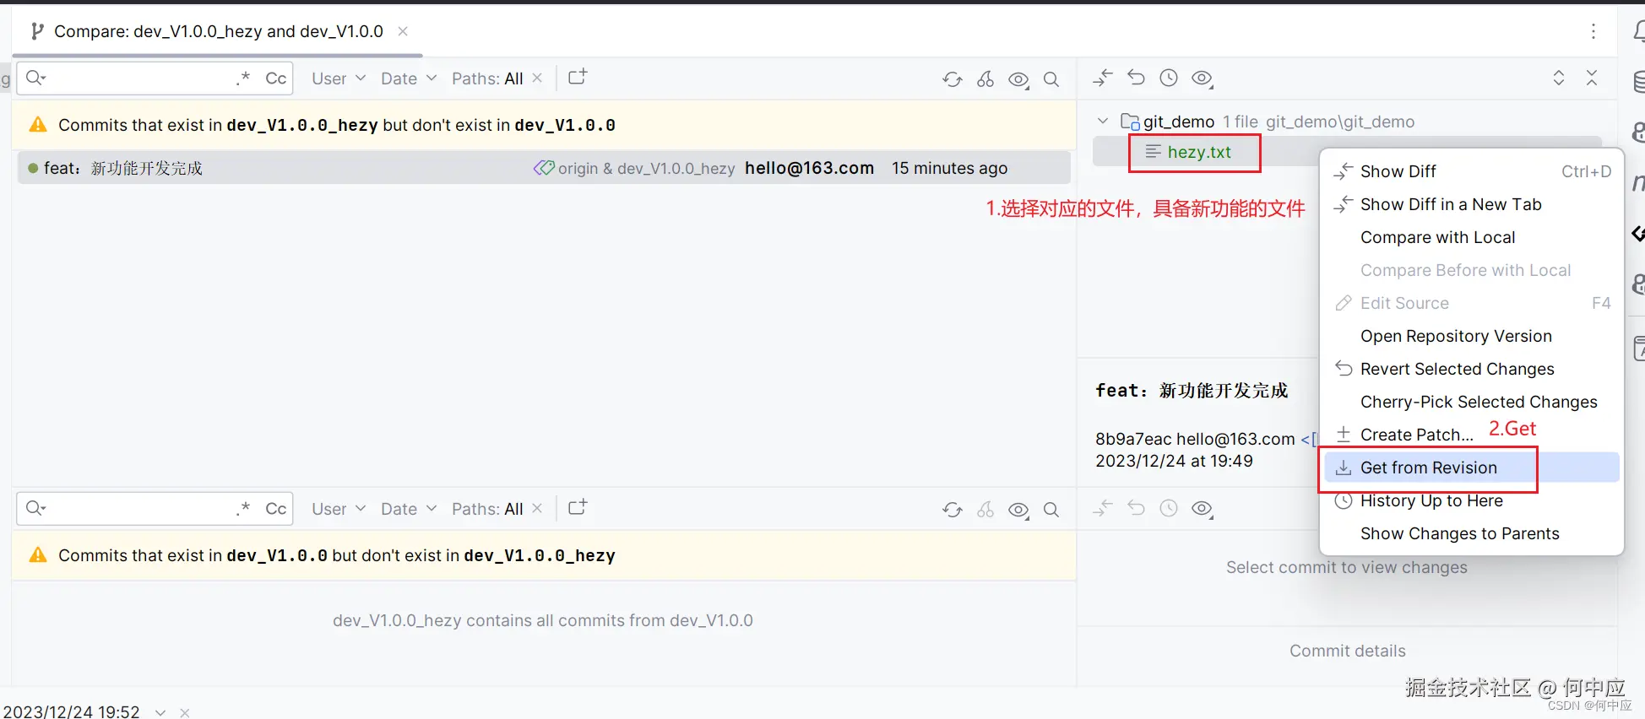The image size is (1645, 719).
Task: Click the find magnifier icon in the upper commits toolbar
Action: [x=1051, y=79]
